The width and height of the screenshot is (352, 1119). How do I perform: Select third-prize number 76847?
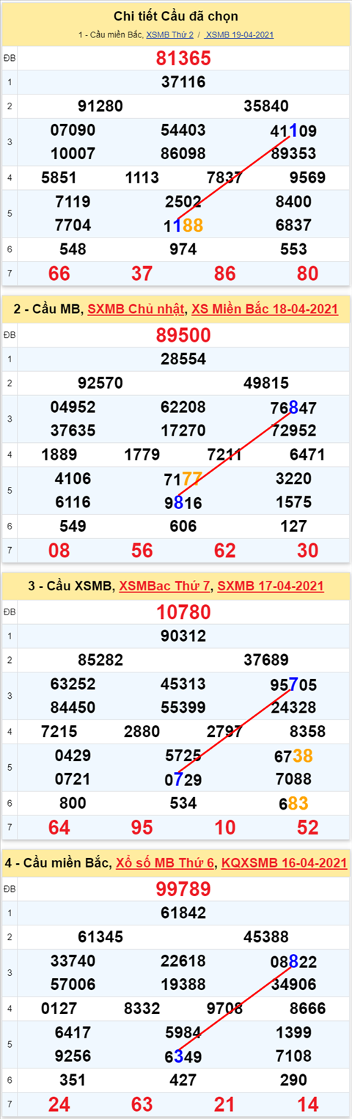293,408
